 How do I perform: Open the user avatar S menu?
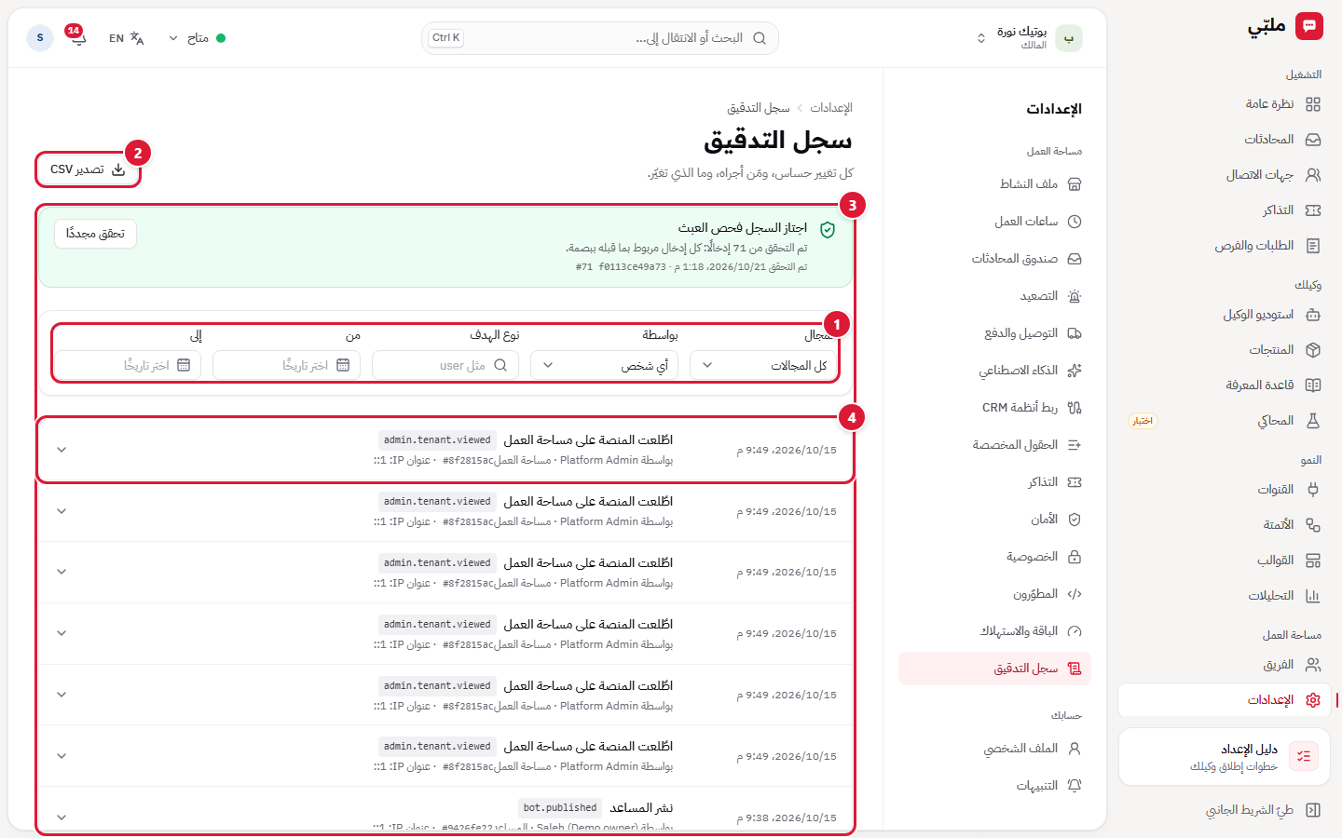coord(40,38)
